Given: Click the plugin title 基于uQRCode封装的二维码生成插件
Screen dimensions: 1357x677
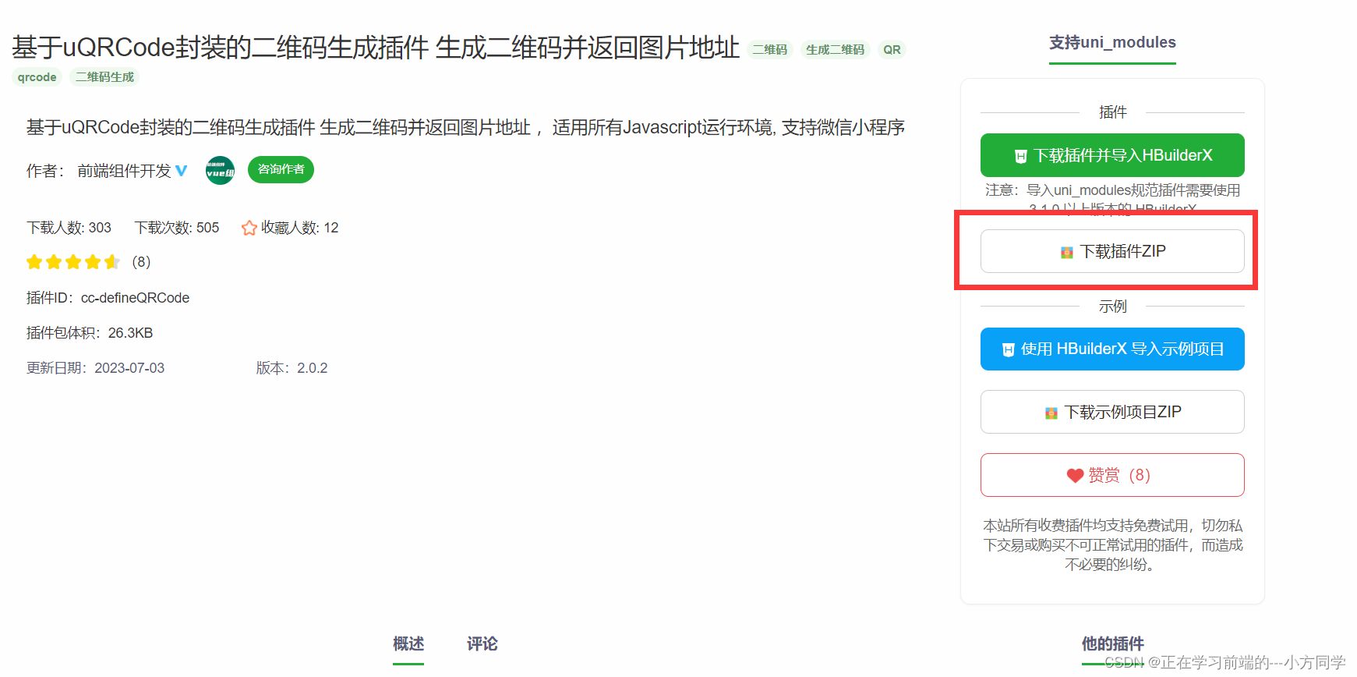Looking at the screenshot, I should (x=221, y=48).
